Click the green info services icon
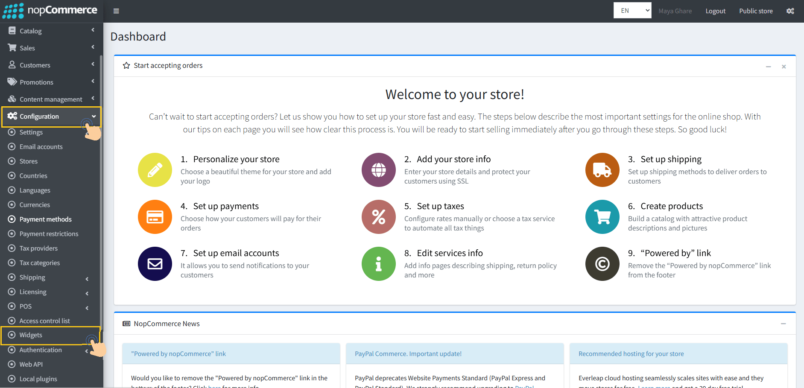 click(x=378, y=264)
